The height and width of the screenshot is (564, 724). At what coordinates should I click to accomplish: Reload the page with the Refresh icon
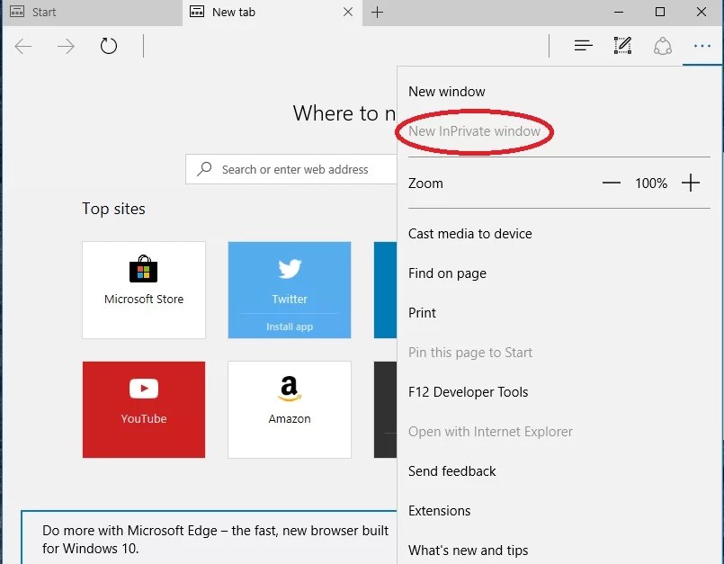(x=109, y=46)
